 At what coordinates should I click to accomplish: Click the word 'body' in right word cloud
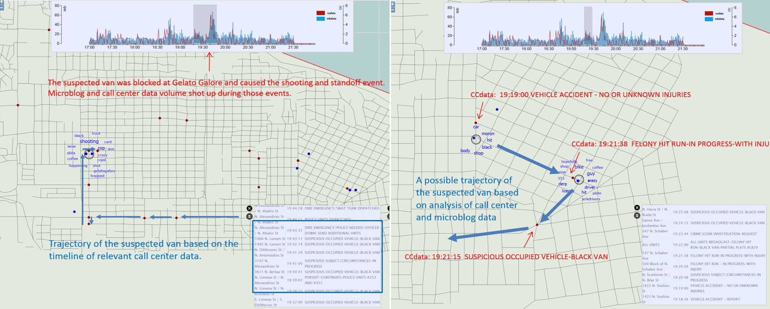[465, 151]
